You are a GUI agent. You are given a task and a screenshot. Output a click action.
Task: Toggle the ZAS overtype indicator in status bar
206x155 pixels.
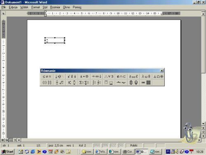click(x=121, y=145)
